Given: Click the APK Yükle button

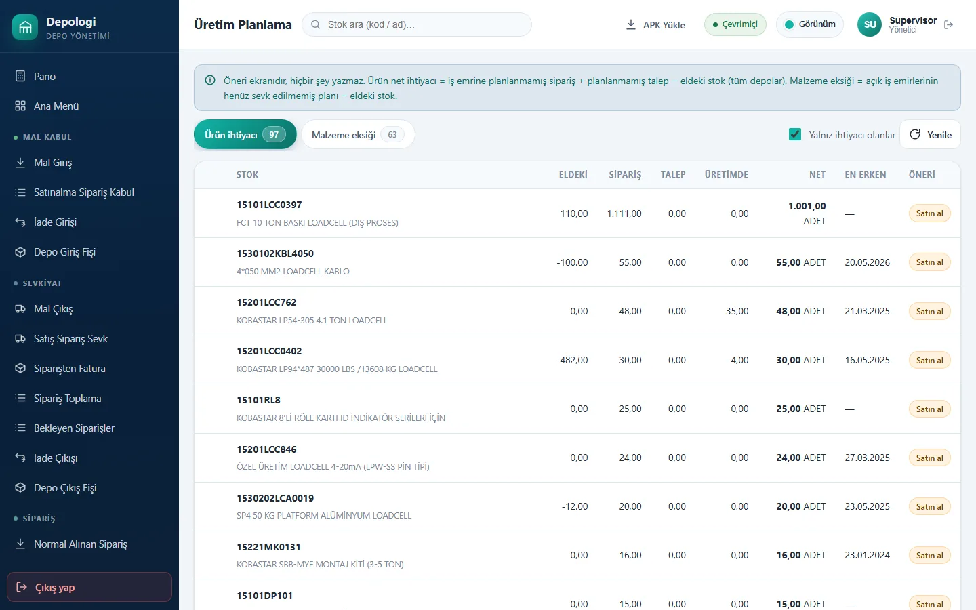Looking at the screenshot, I should (x=655, y=24).
